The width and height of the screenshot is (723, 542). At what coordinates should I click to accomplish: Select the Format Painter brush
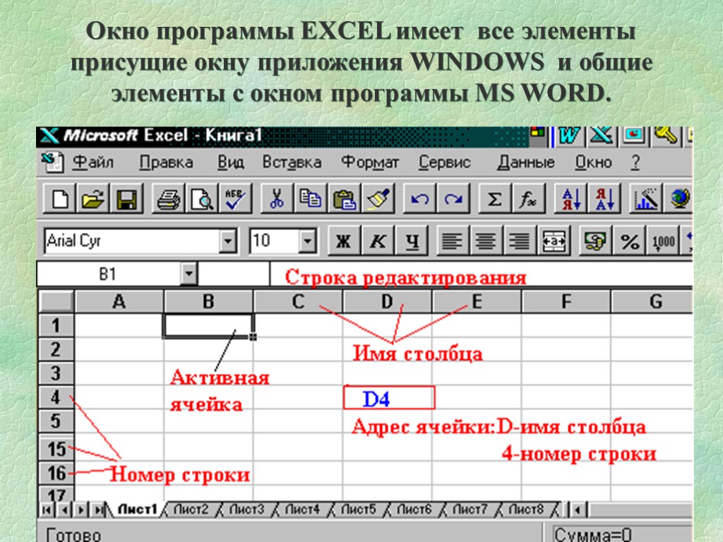(378, 198)
